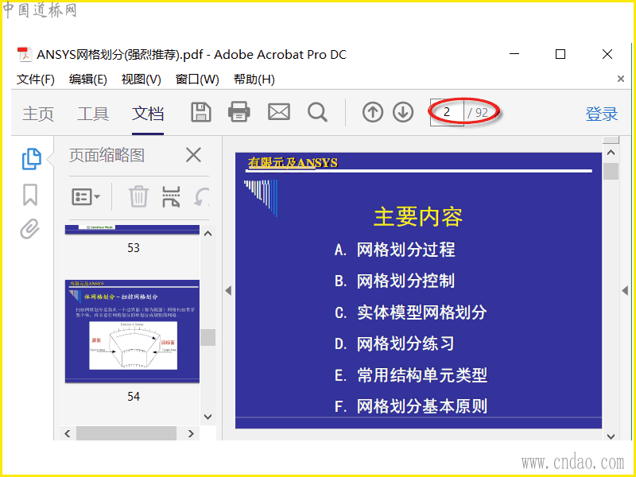Switch to the 工具 tab
636x477 pixels.
[93, 114]
